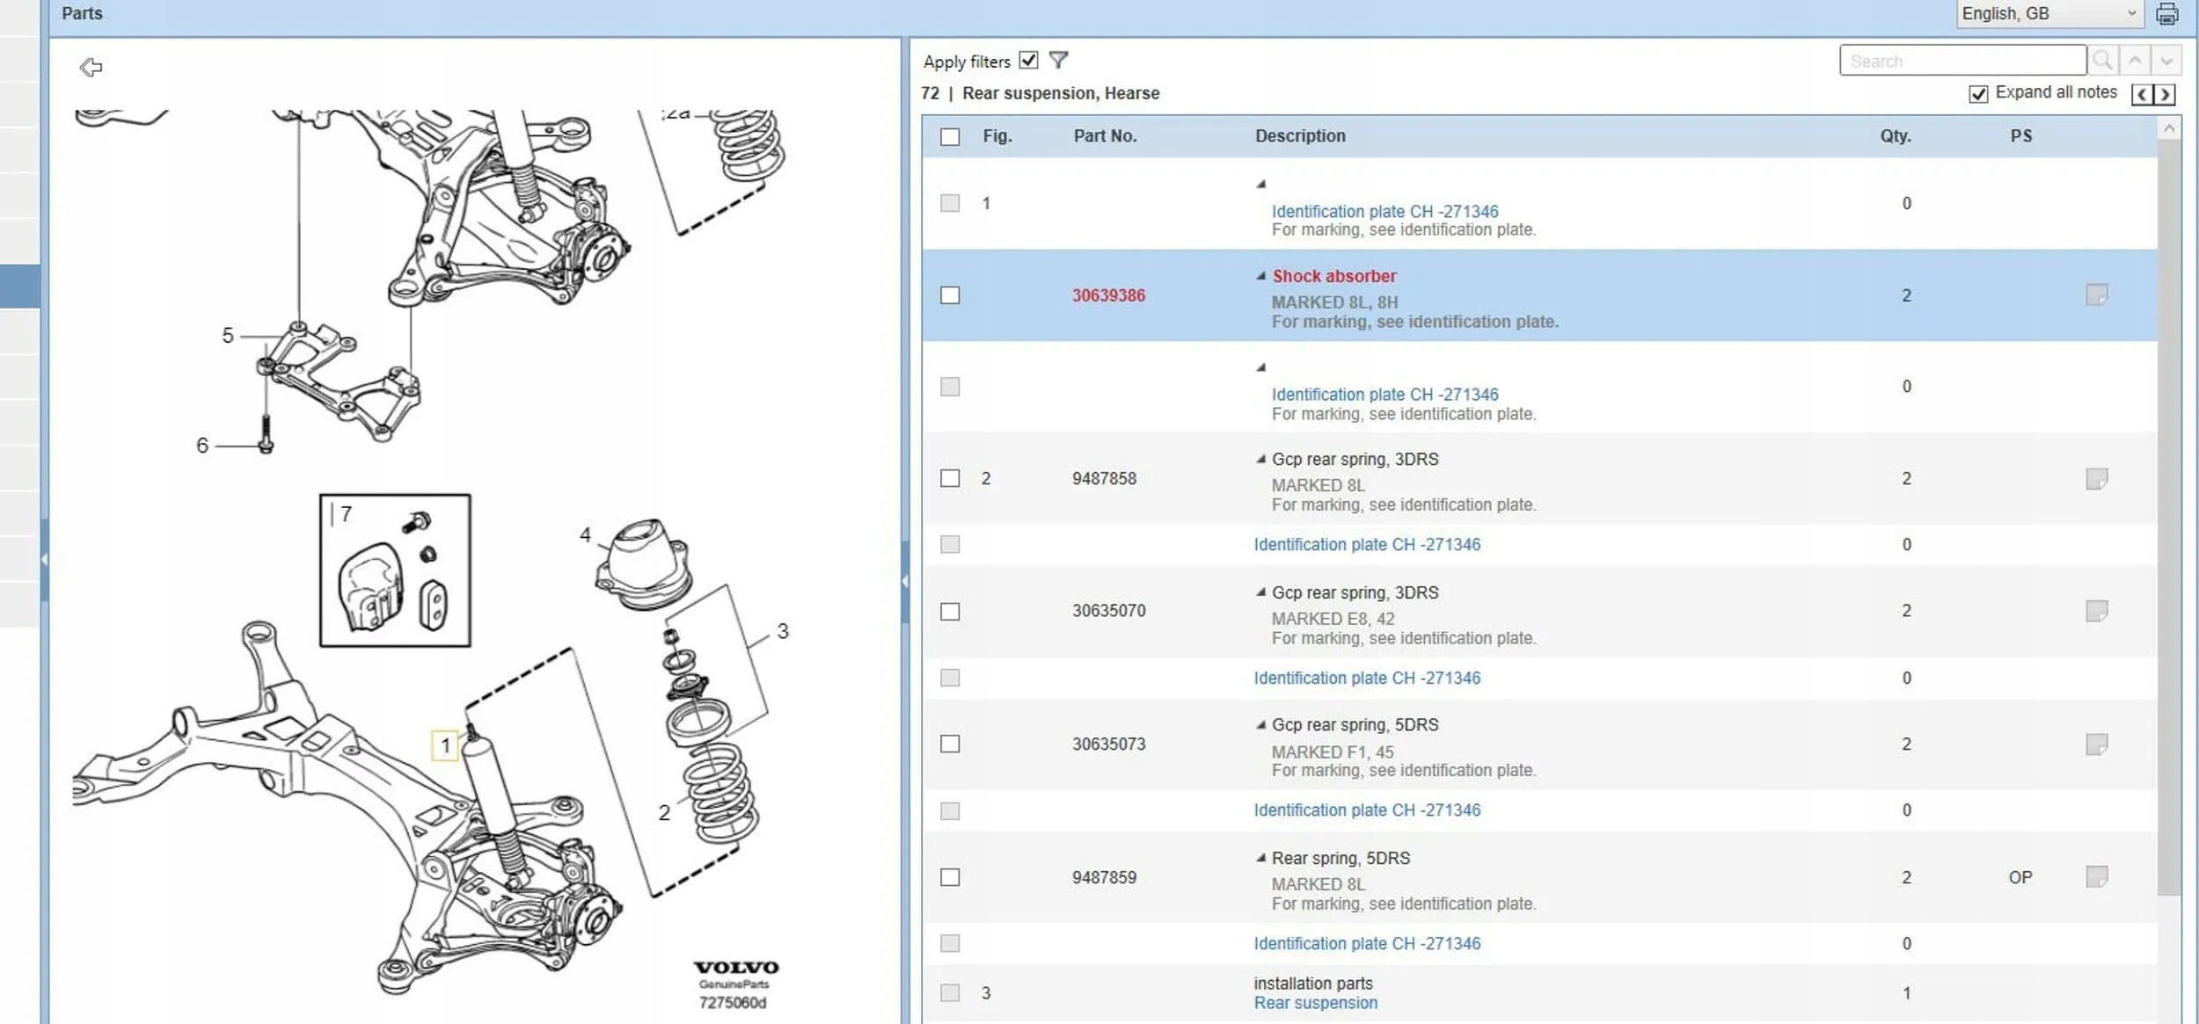Click into the Search input field

coord(1962,61)
